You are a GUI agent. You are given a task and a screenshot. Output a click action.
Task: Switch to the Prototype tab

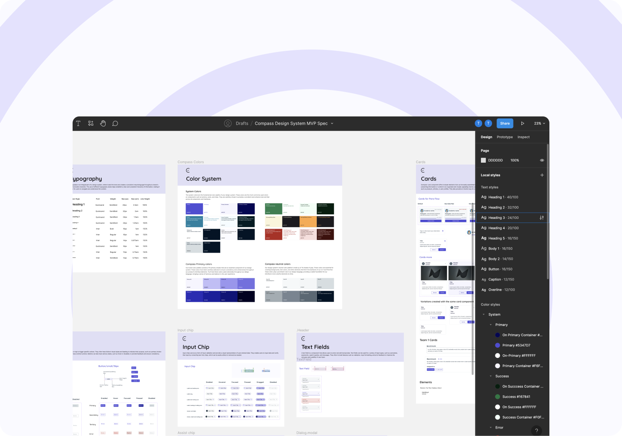(505, 137)
